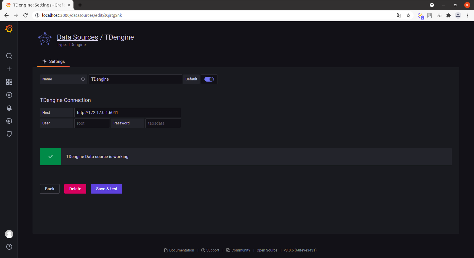Click the browser forward arrow

[16, 15]
